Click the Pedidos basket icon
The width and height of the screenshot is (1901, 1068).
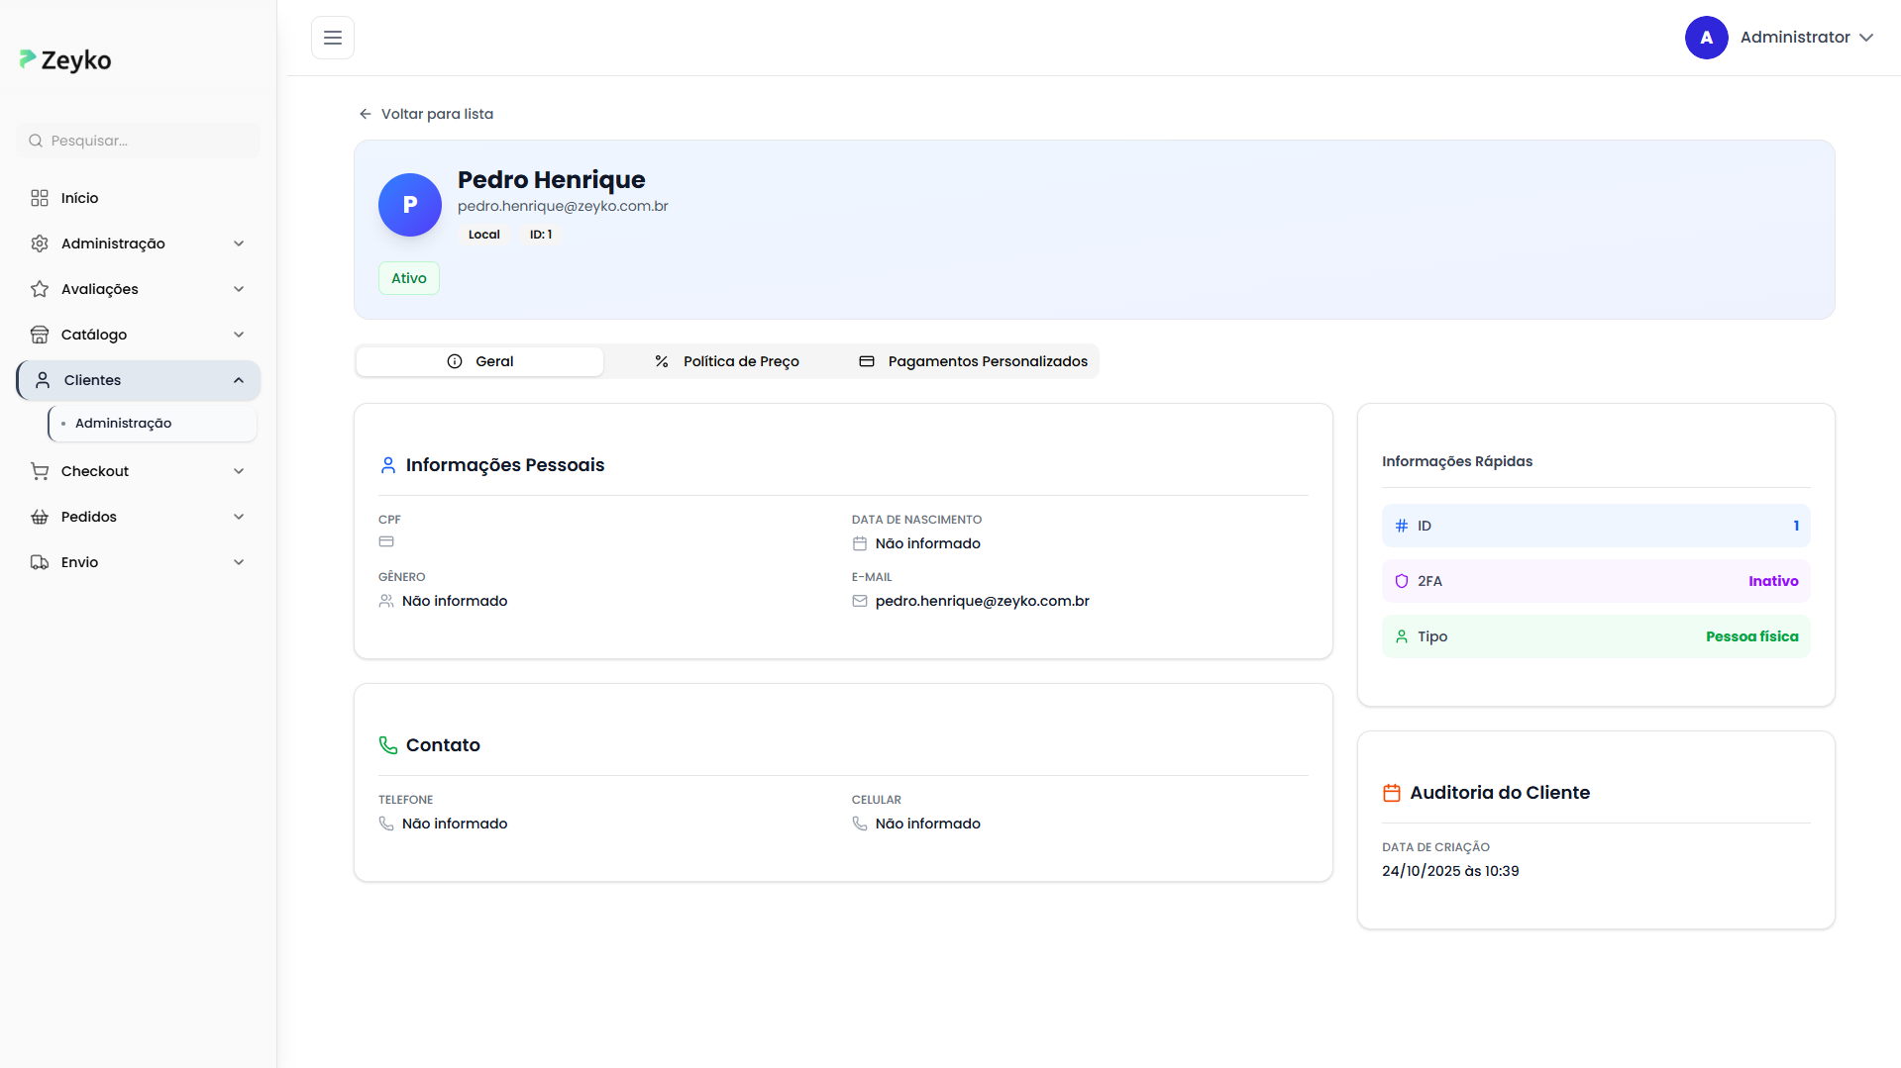coord(40,517)
